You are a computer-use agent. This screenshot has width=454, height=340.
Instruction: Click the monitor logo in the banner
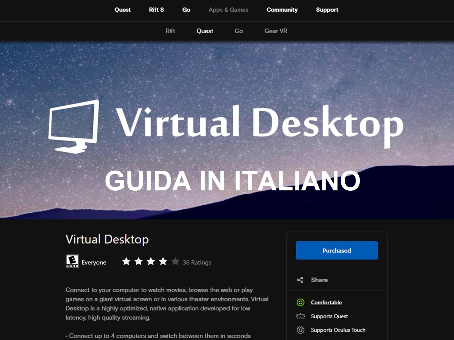tap(74, 126)
